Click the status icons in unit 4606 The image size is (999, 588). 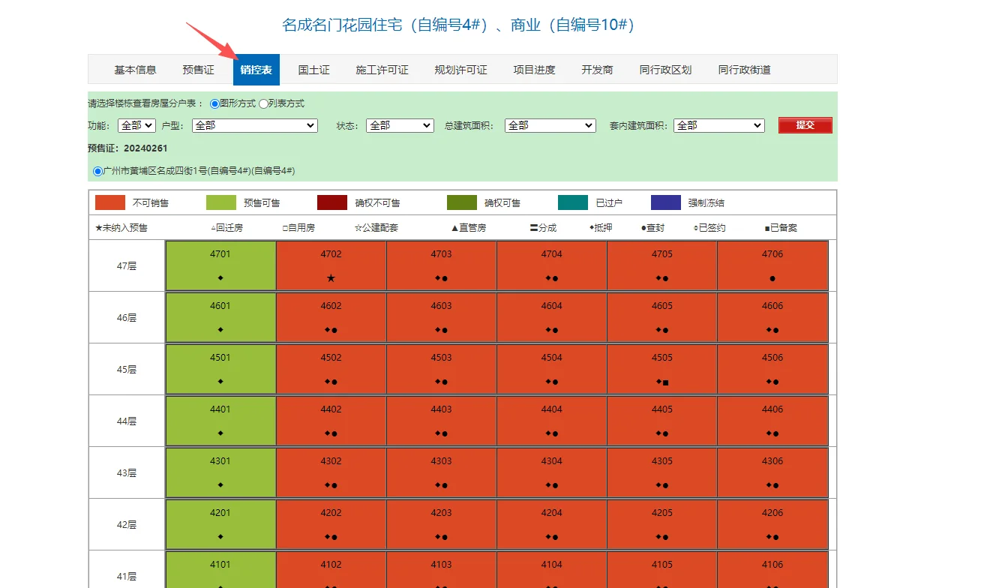[x=772, y=330]
